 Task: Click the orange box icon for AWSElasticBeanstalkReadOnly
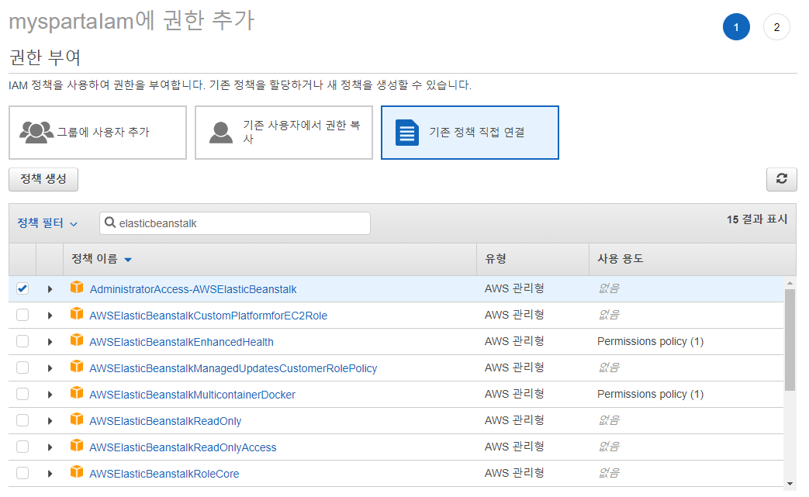point(77,419)
